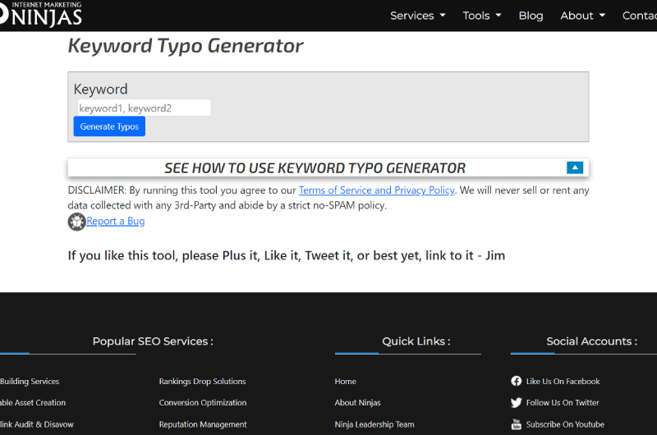Open Reputation Management footer link
This screenshot has width=657, height=435.
coord(203,424)
